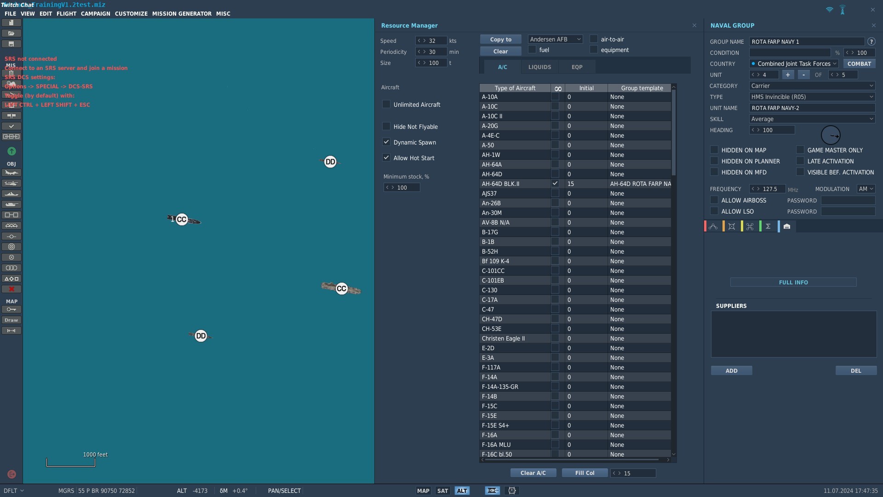The height and width of the screenshot is (497, 883).
Task: Open the distance ruler tool
Action: [x=11, y=331]
